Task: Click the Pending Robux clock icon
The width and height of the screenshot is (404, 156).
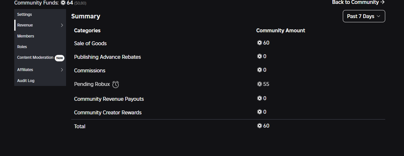Action: coord(116,85)
